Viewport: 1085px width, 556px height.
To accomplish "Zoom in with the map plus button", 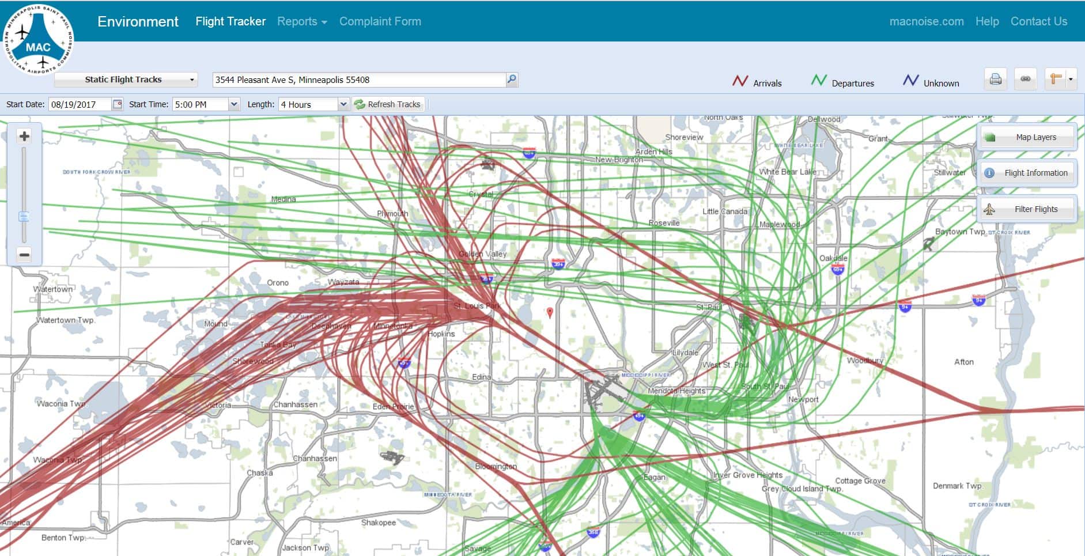I will [x=24, y=137].
